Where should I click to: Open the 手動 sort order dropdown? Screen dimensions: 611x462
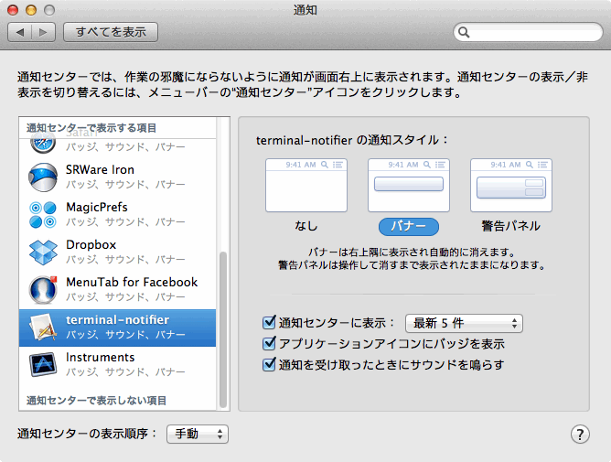198,434
